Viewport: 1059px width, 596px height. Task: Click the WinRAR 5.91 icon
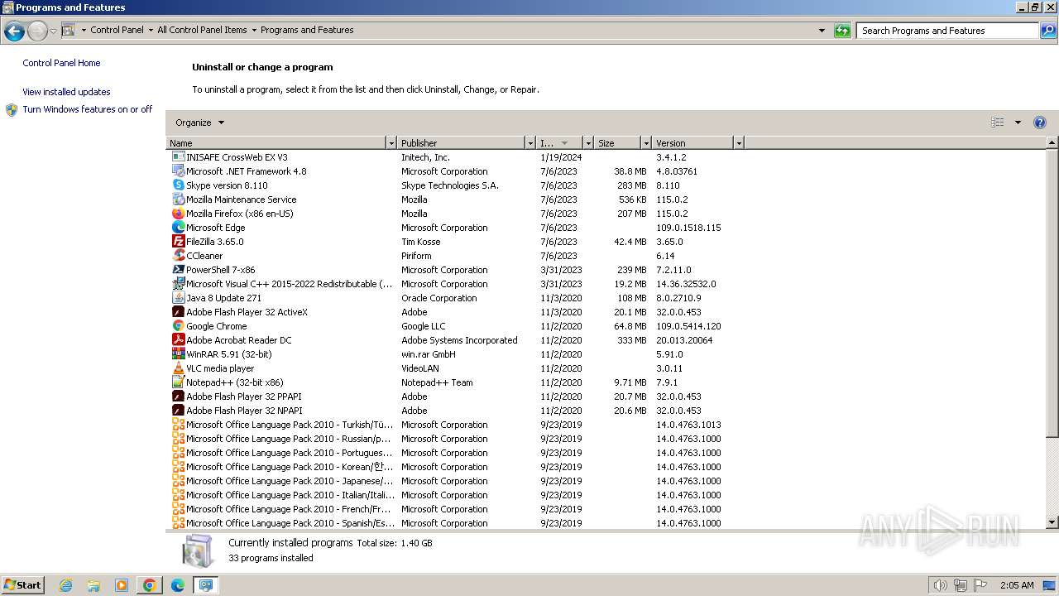tap(178, 354)
